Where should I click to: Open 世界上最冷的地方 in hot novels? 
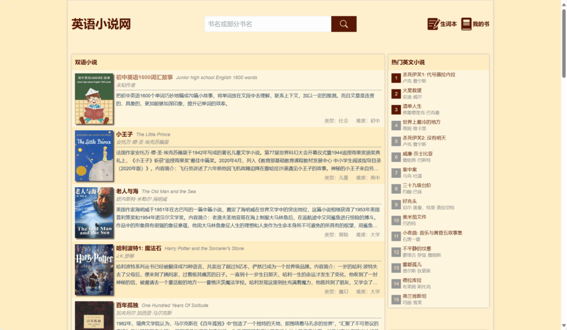click(421, 122)
